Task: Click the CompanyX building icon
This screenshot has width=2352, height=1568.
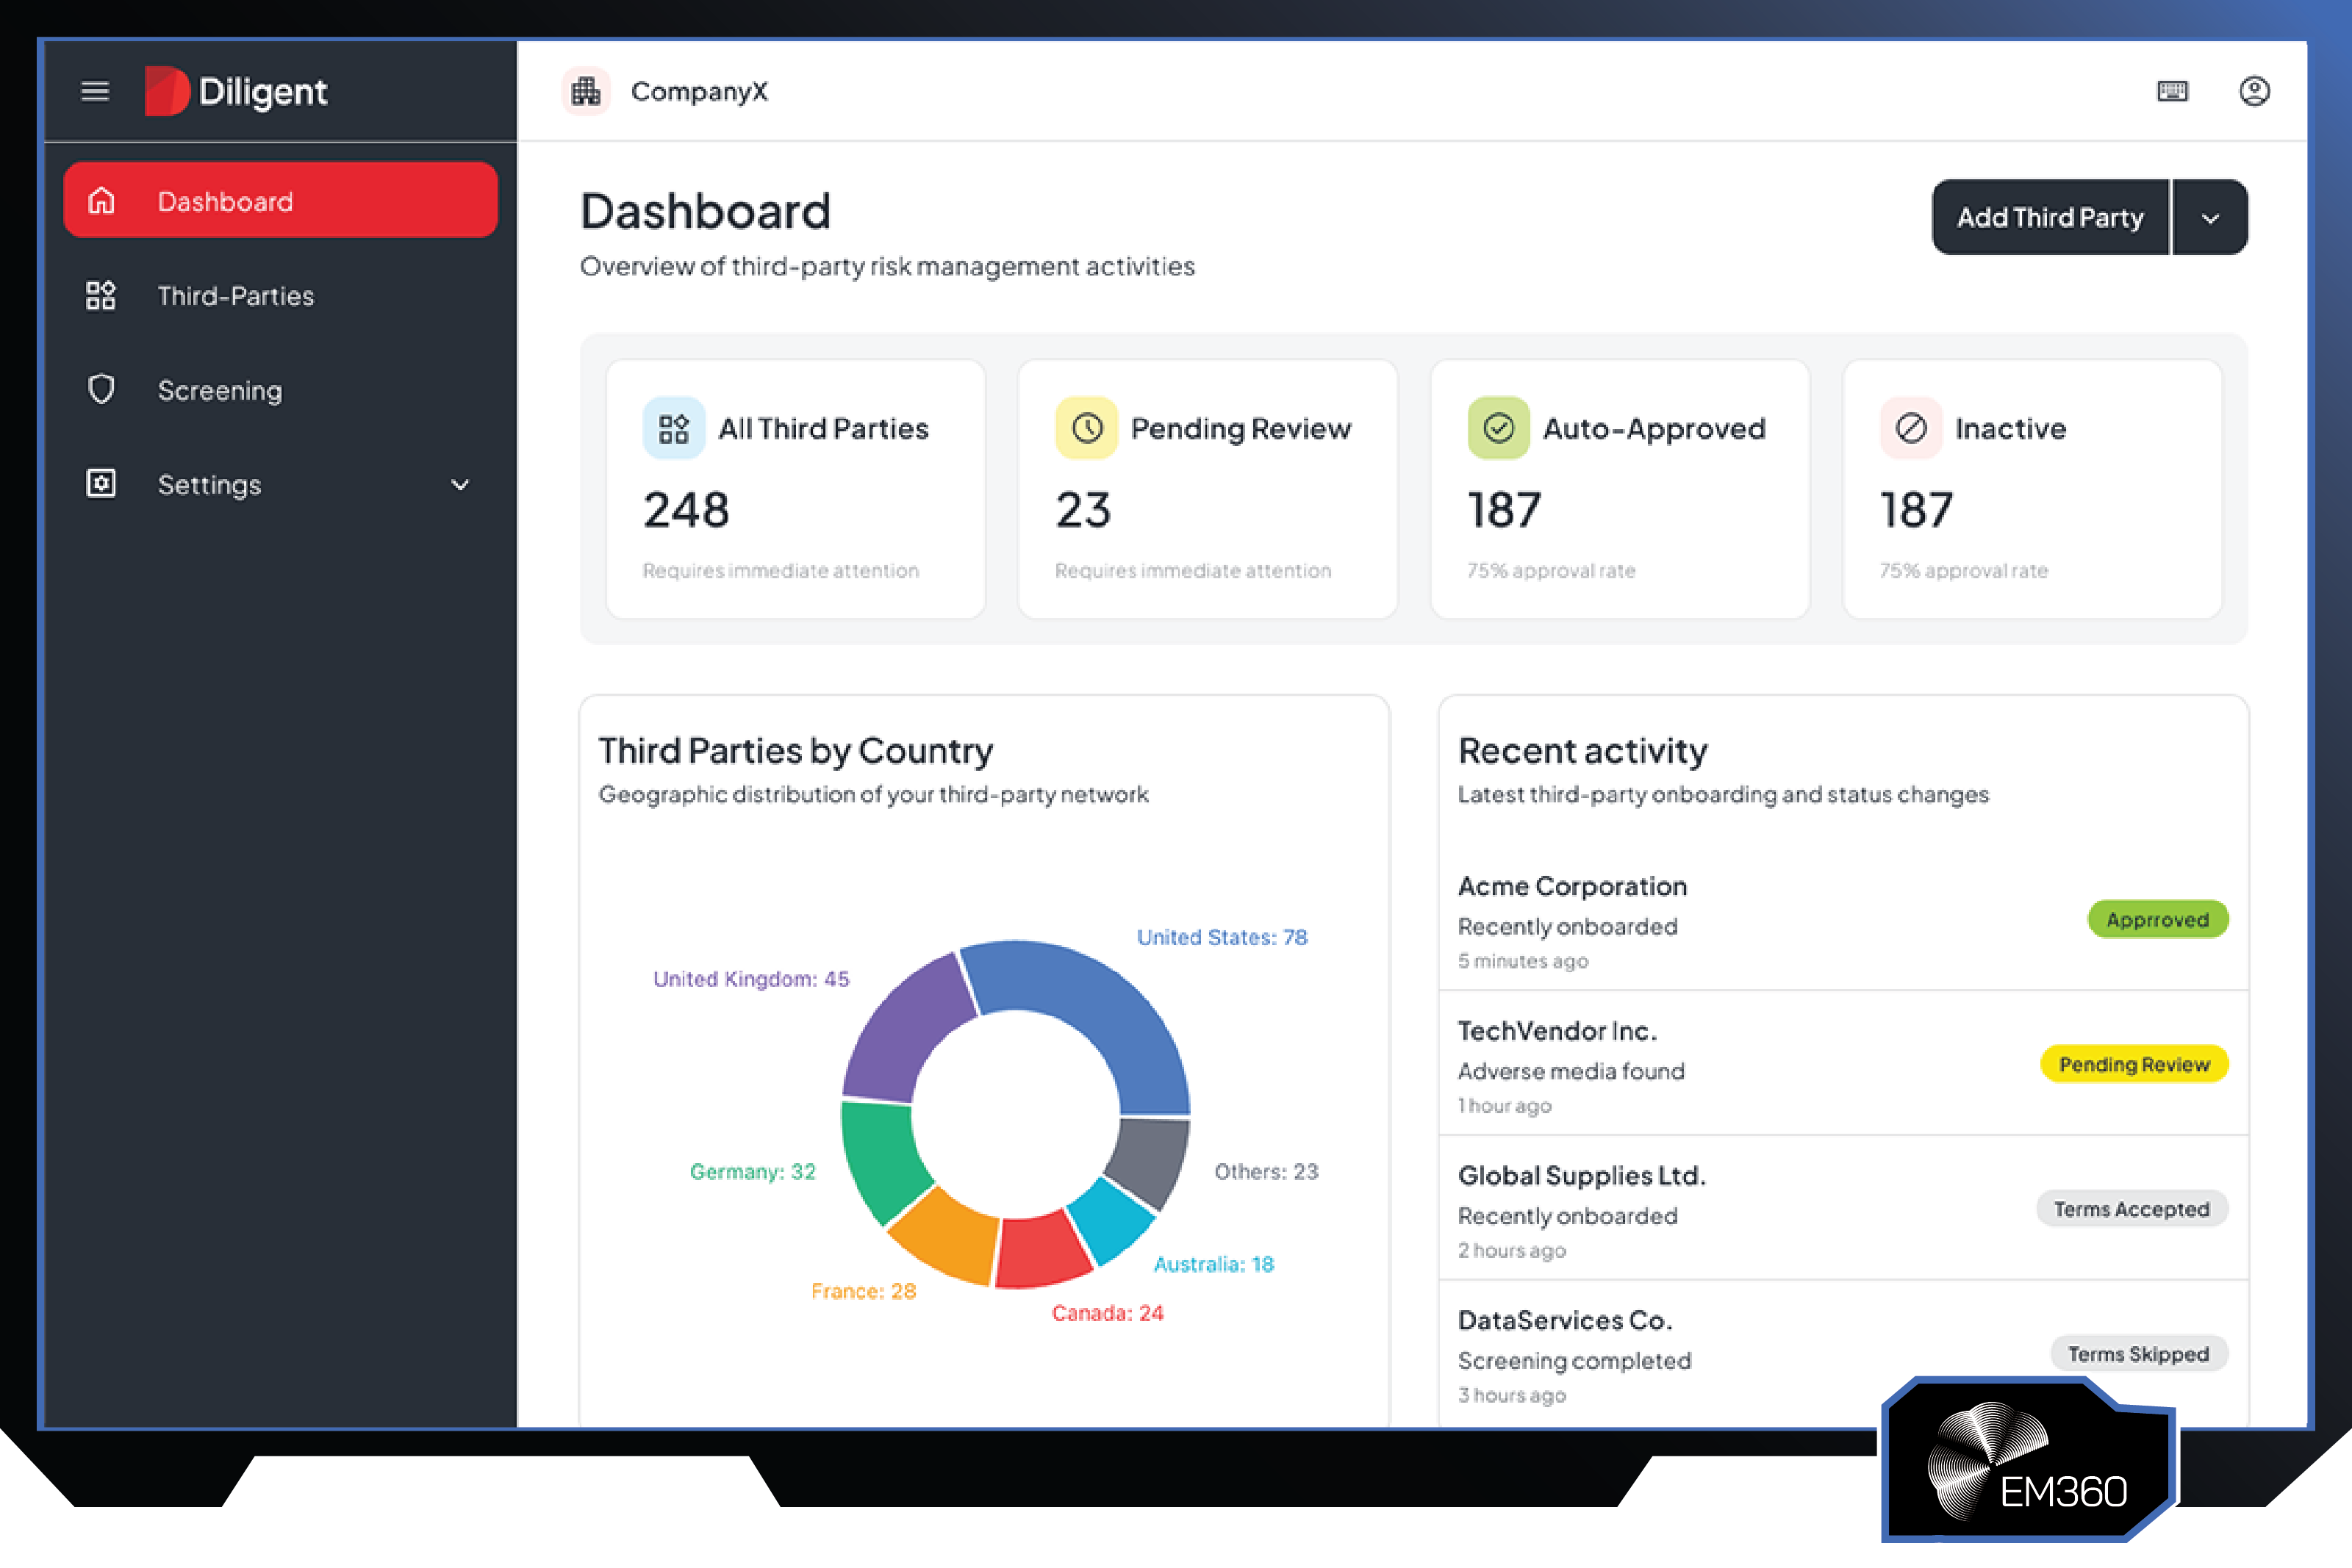Action: (586, 91)
